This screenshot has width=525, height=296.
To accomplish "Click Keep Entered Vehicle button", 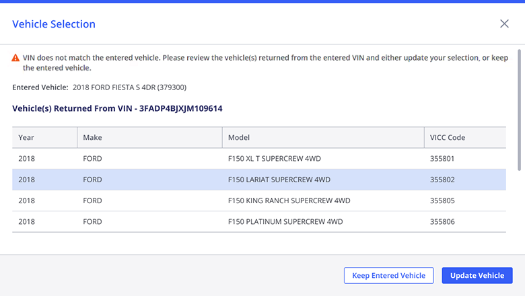I will pyautogui.click(x=389, y=275).
